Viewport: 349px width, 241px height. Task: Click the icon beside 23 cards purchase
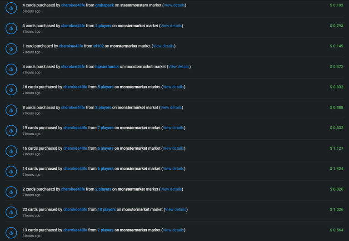(x=11, y=212)
